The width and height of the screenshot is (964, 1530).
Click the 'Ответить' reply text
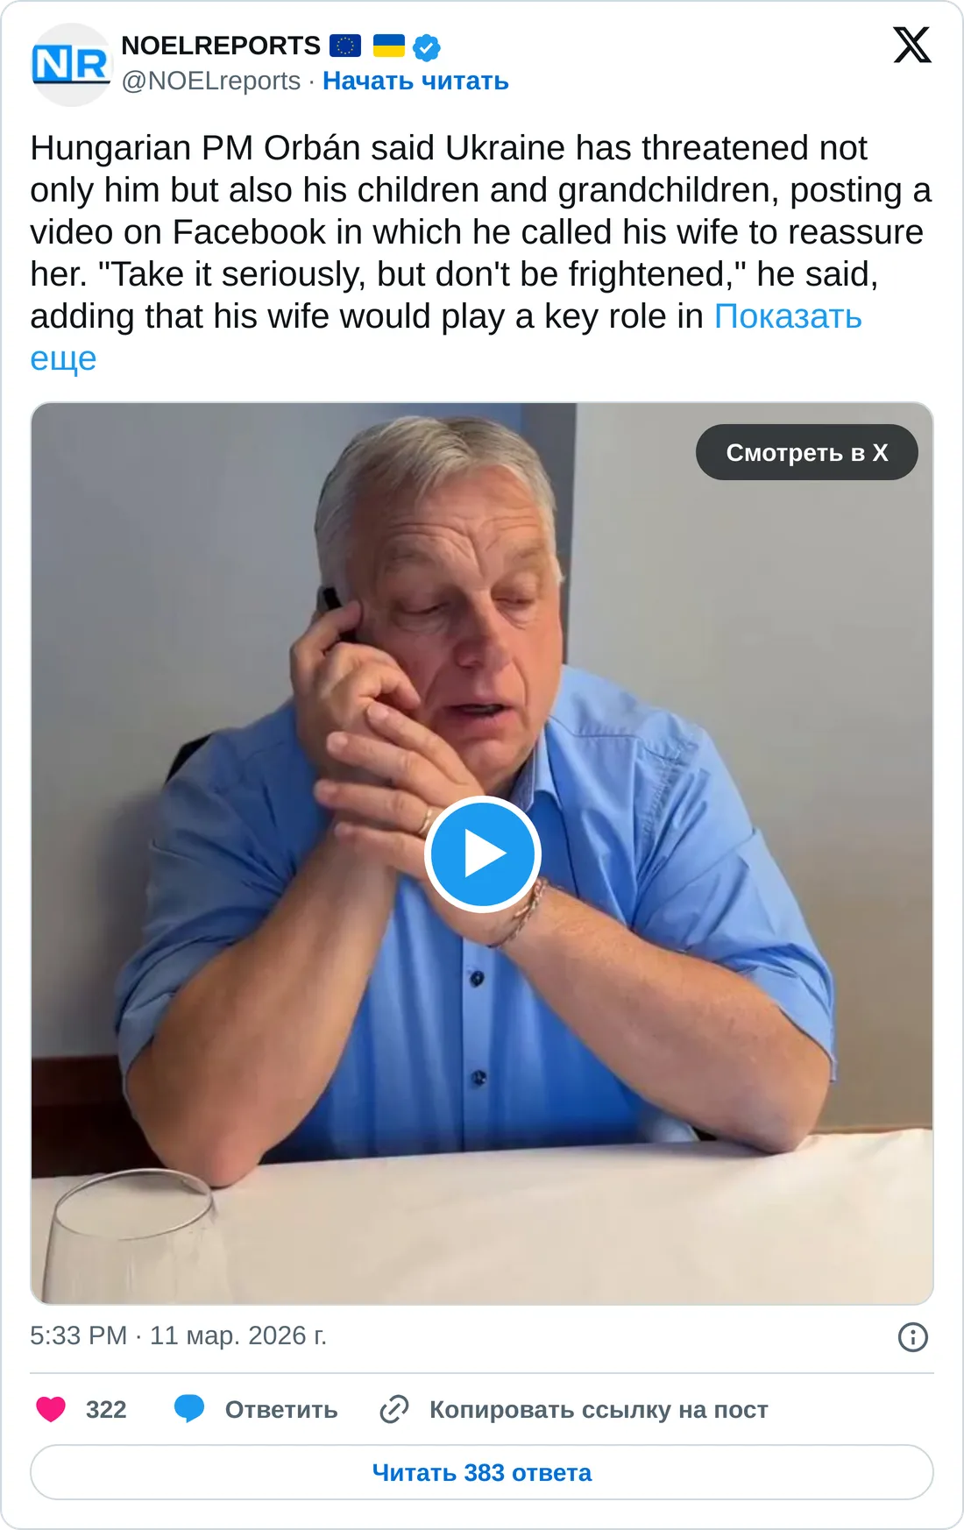[281, 1409]
